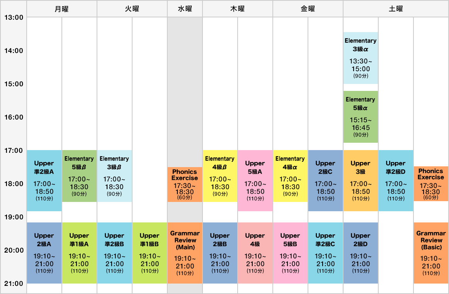
Task: Click the Upper 準2級D class block
Action: 396,181
